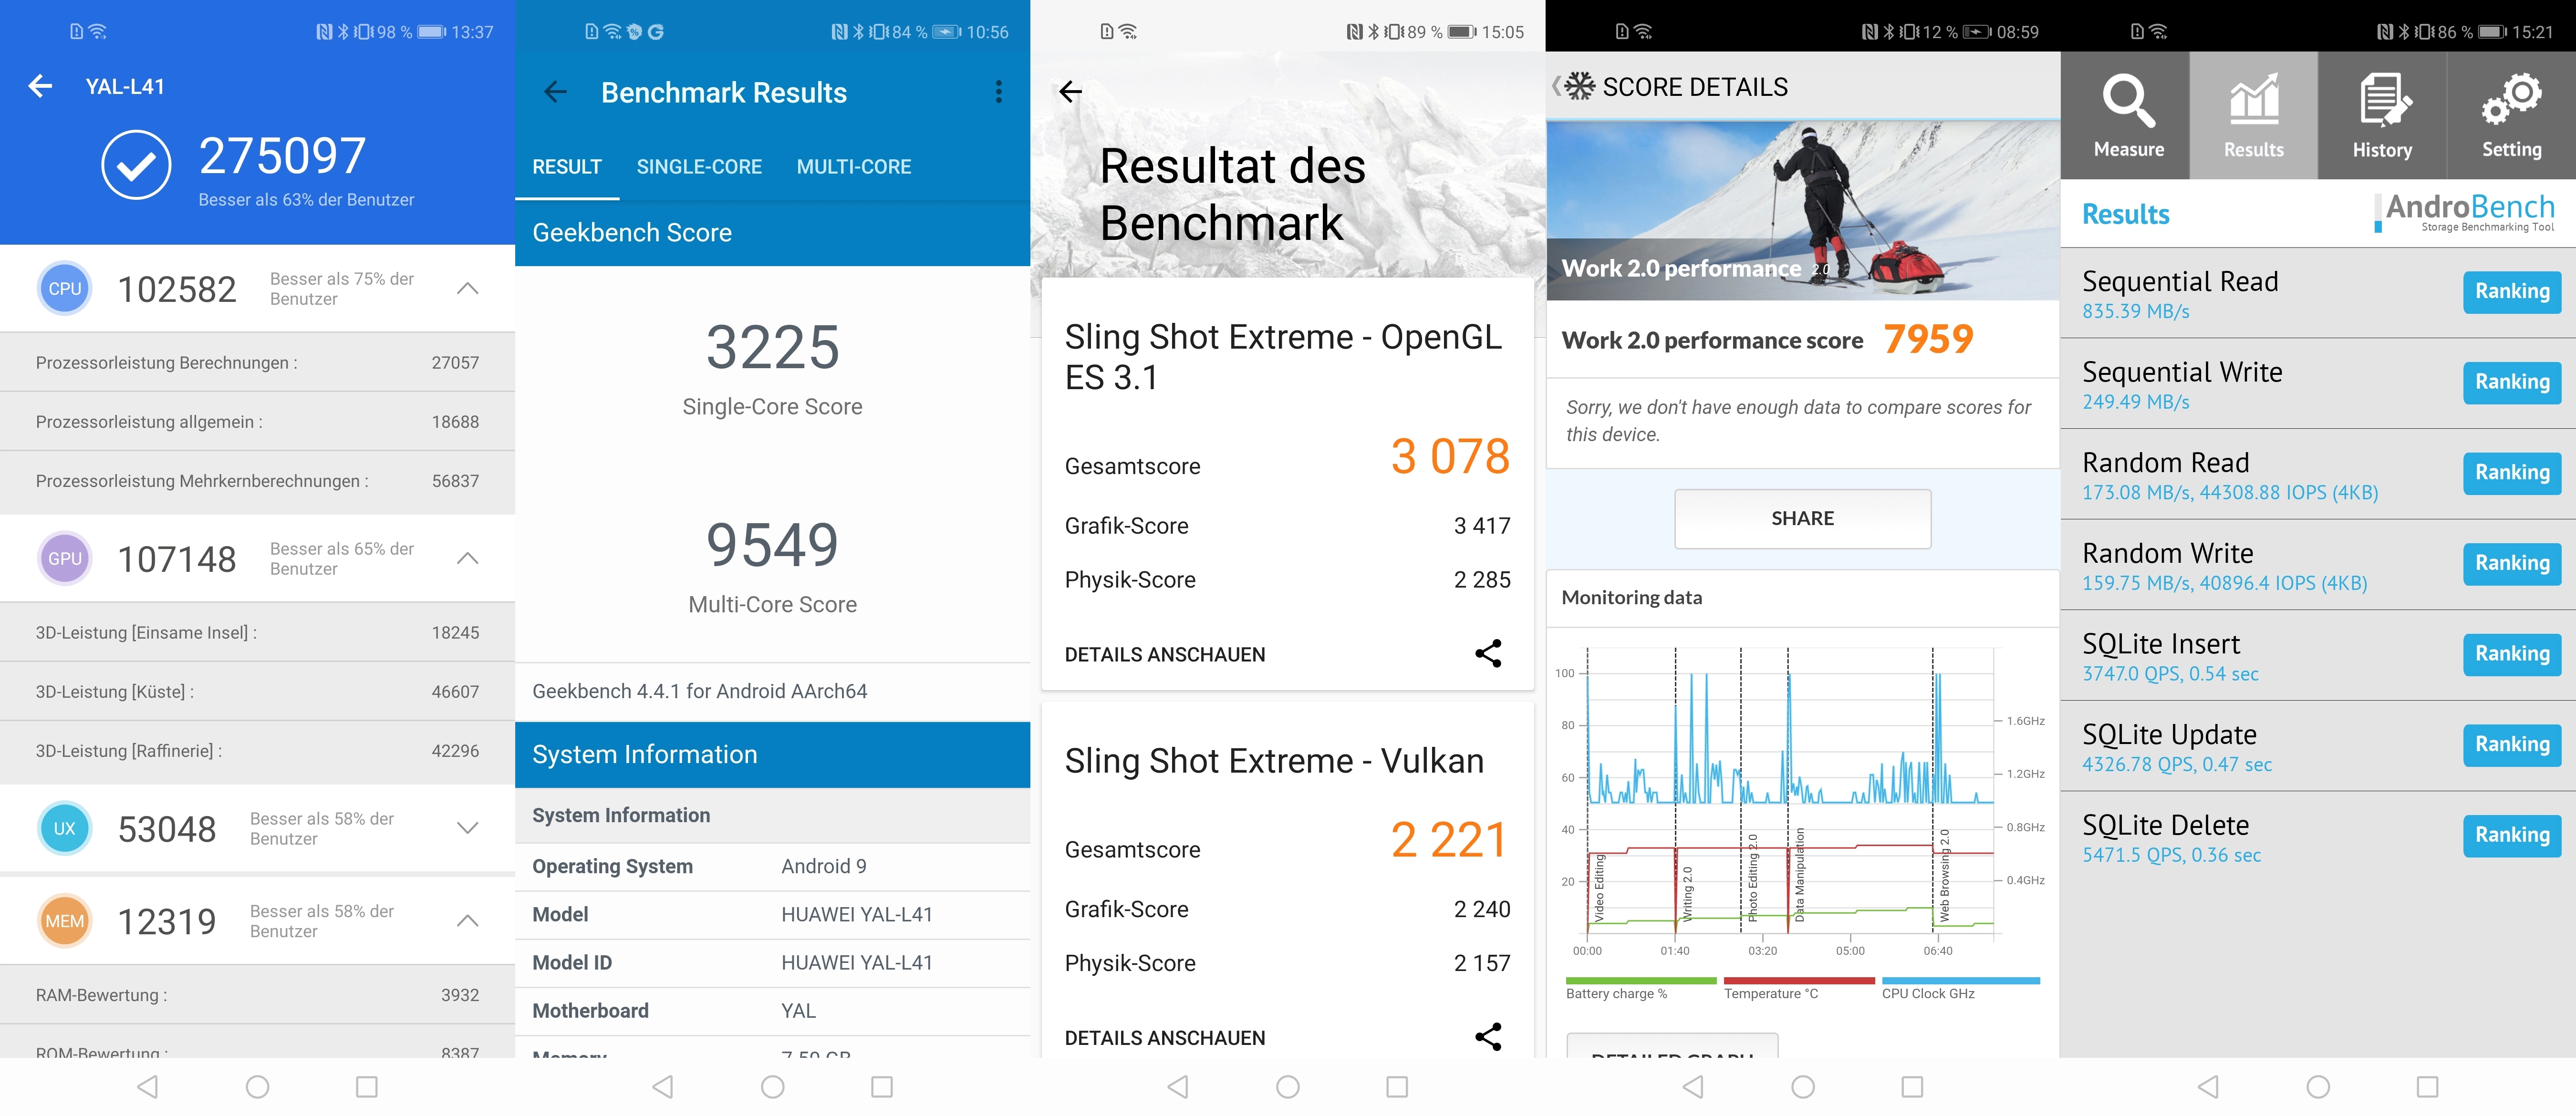Tap the Web Browsing 2.0 marker in graph

coord(1944,875)
